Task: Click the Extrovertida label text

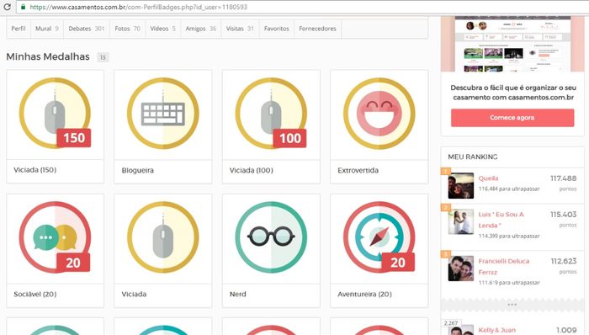Action: click(x=358, y=170)
